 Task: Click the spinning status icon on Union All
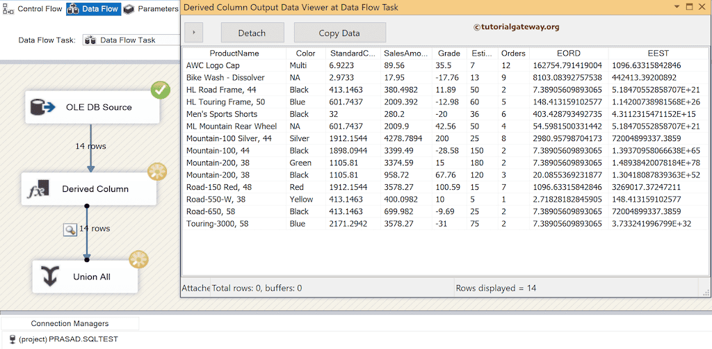coord(138,259)
